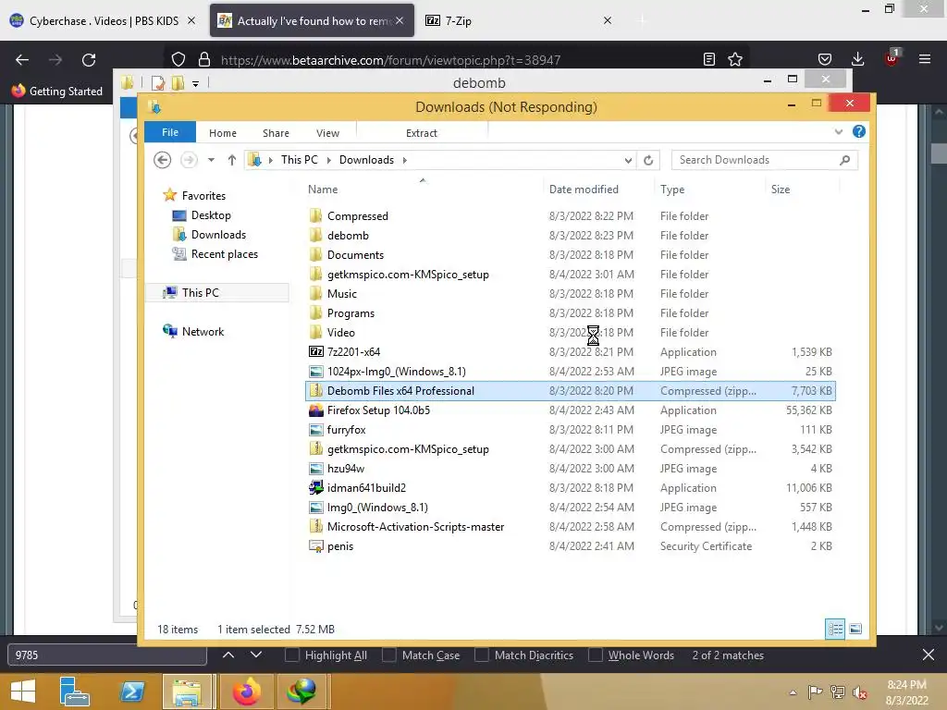
Task: Open the Firefox hamburger menu
Action: (924, 59)
